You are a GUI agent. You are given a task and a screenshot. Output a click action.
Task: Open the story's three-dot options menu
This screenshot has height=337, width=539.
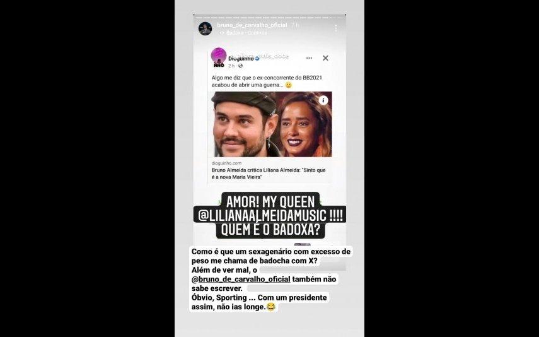click(336, 28)
